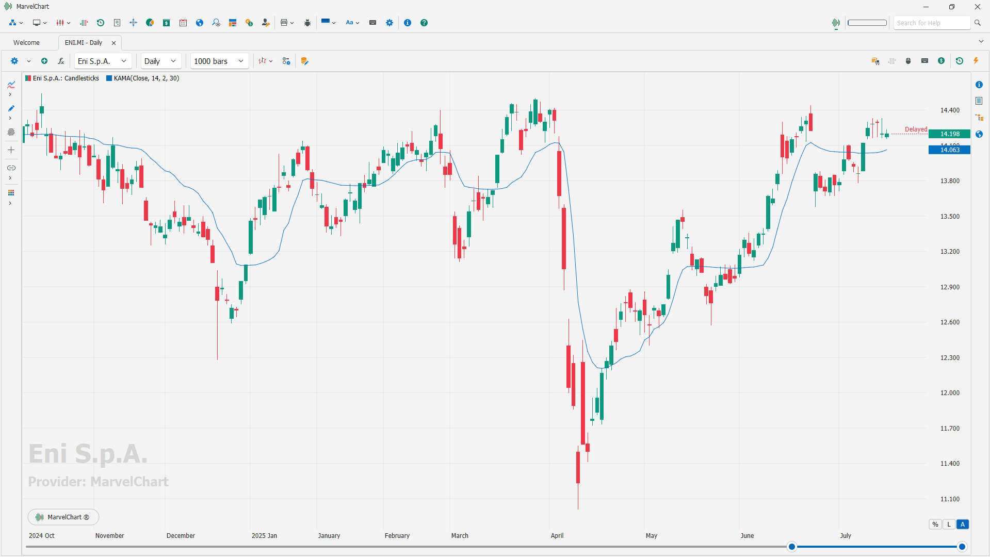Switch to the Welcome tab
Screen dimensions: 990x557
26,43
